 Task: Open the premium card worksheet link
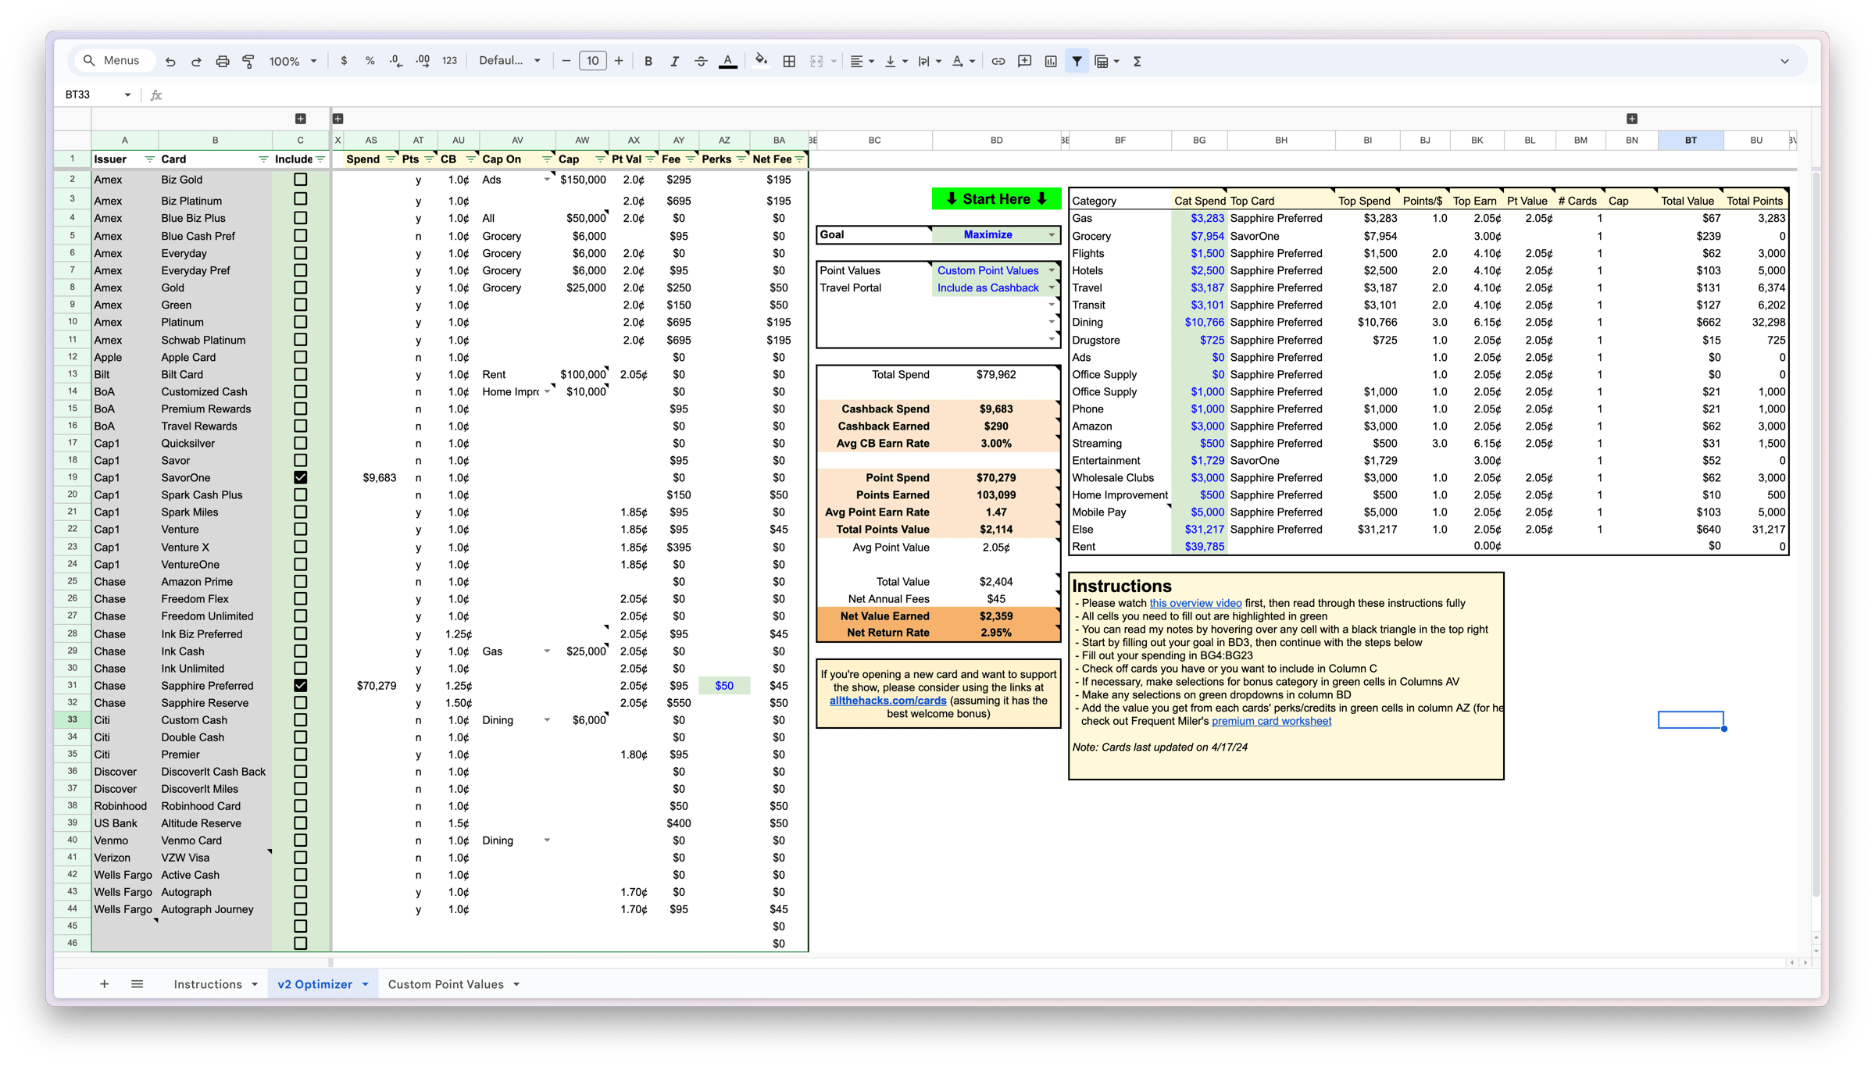1271,721
